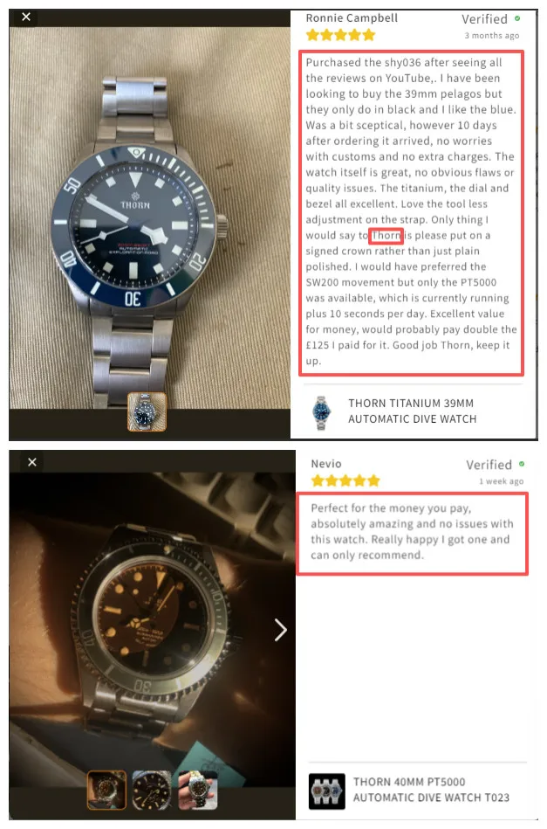Click the '3 months ago' timestamp
The height and width of the screenshot is (829, 547).
[x=491, y=36]
